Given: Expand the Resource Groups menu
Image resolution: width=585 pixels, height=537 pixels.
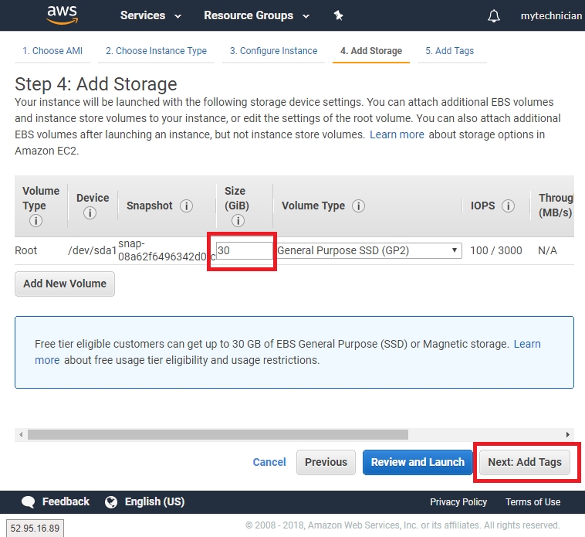Looking at the screenshot, I should click(x=256, y=15).
